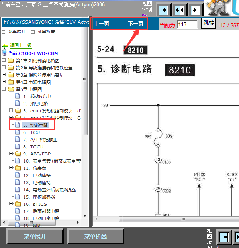Screen dimensions: 239x248
Task: Open 17、后雨刮器电路
Action: pos(41,211)
